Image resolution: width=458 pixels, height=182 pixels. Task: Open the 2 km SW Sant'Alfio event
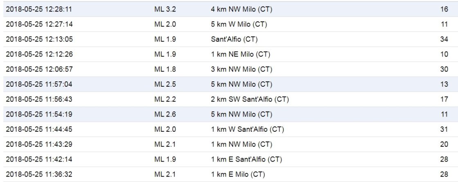[x=229, y=99]
